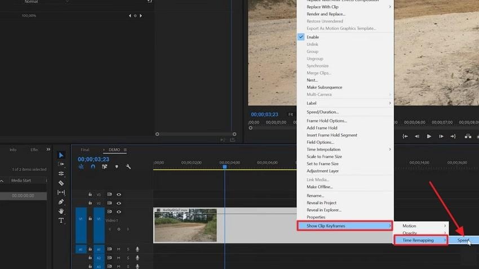Toggle sync lock on track V3
The width and height of the screenshot is (479, 269).
point(109,194)
